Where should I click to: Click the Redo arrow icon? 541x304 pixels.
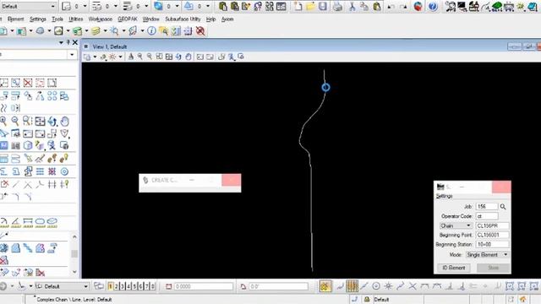pos(402,6)
